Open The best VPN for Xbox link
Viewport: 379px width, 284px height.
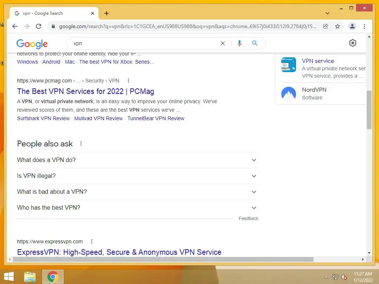pyautogui.click(x=117, y=62)
